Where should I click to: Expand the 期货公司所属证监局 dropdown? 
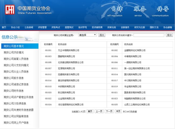(x=87, y=35)
